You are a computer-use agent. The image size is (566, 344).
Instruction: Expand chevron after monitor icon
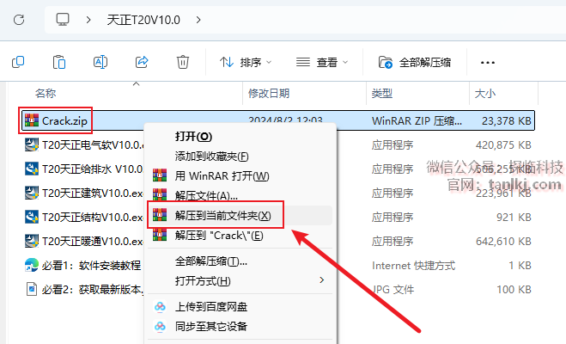(88, 20)
